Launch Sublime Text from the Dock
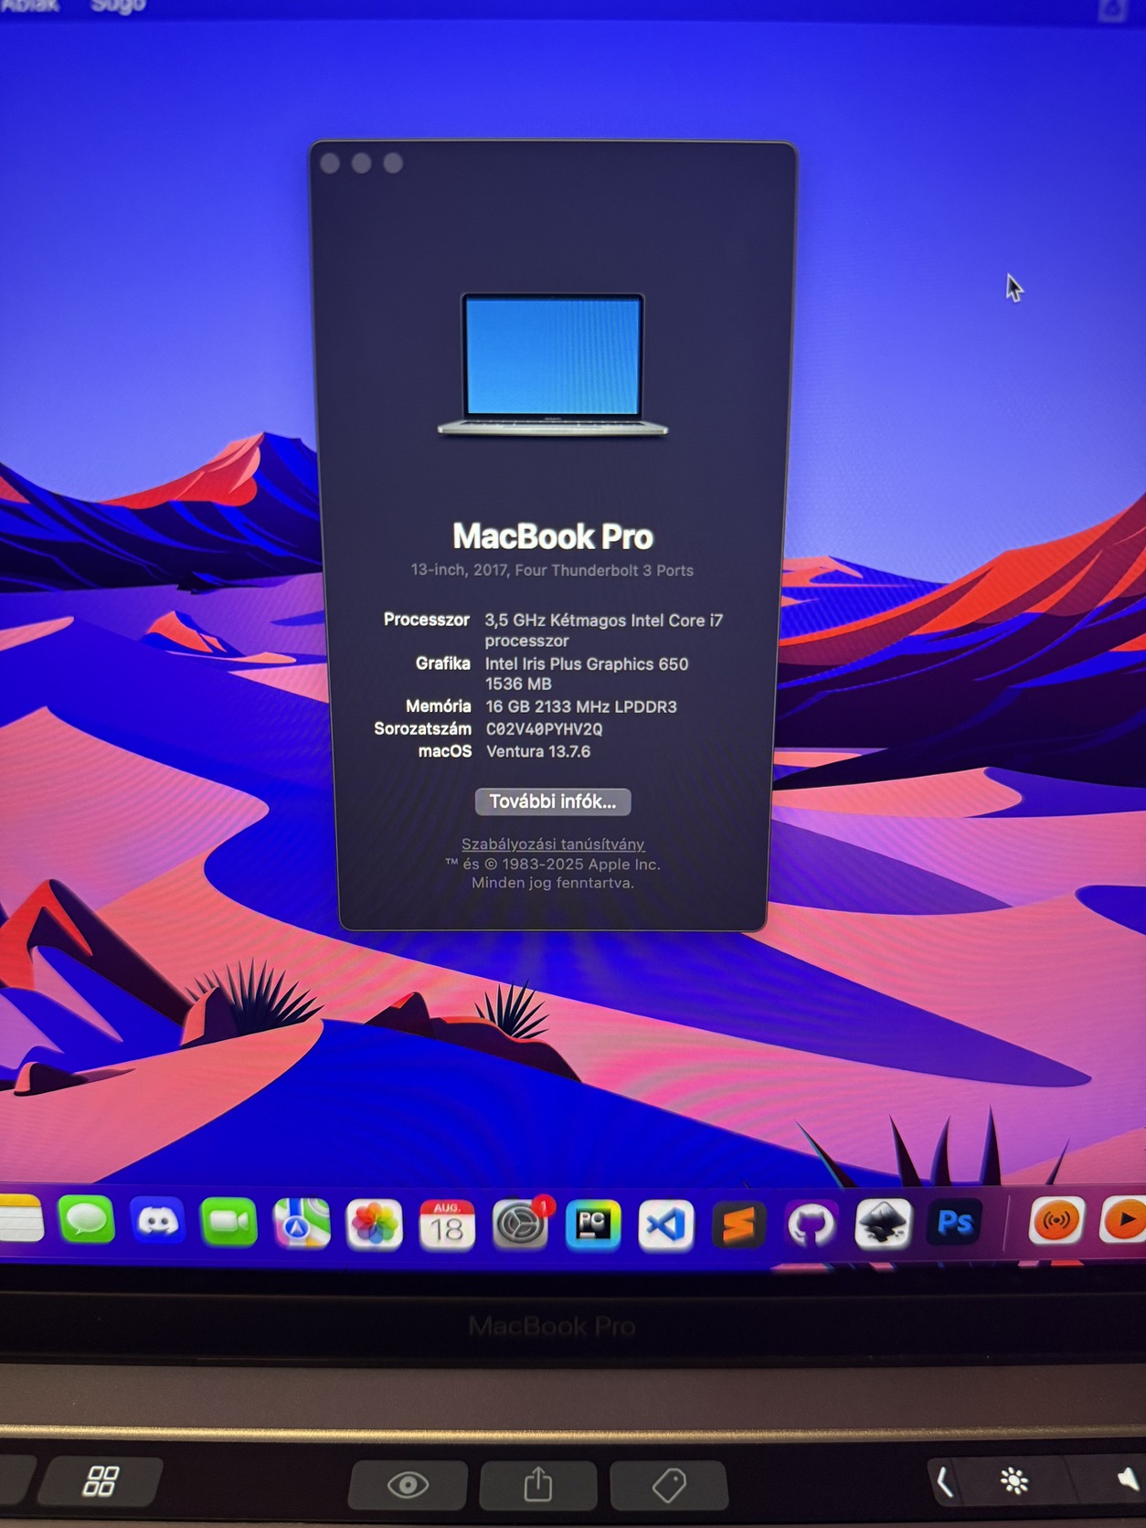The image size is (1146, 1528). (738, 1225)
